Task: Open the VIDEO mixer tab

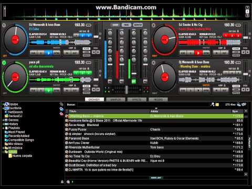Action: tap(126, 25)
